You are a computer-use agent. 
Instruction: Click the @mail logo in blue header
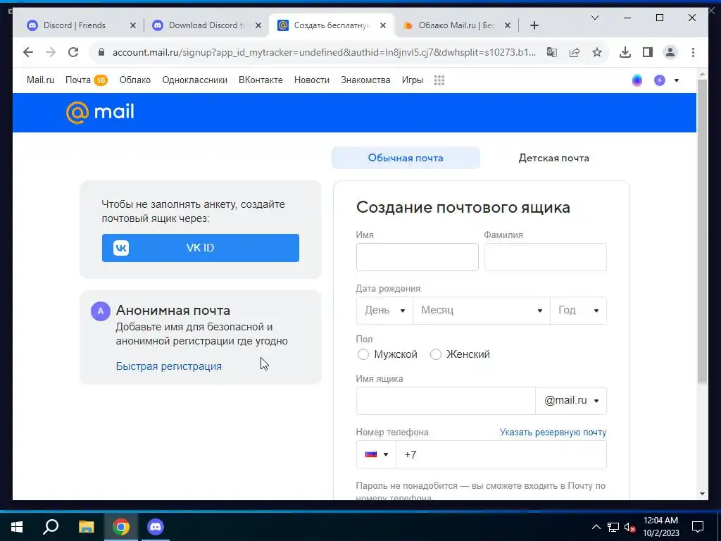[100, 113]
